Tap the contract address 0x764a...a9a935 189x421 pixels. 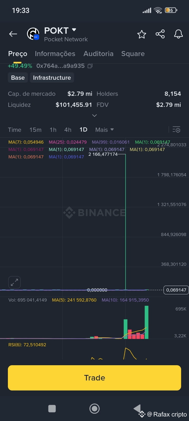(x=60, y=66)
